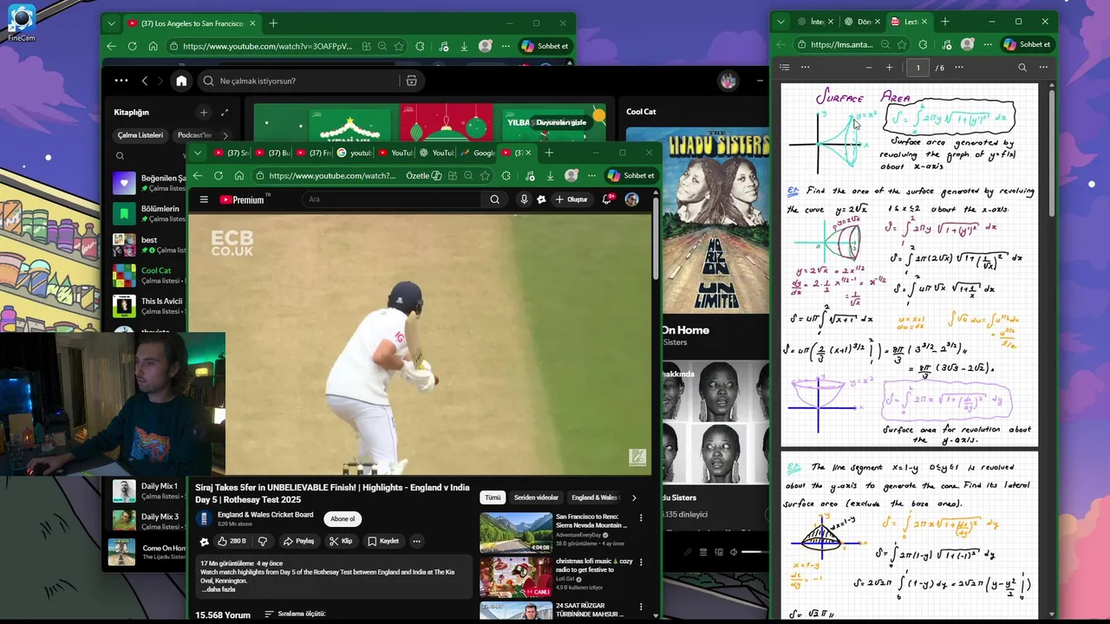
Task: Open San Francisco to Reno video thumbnail
Action: click(x=516, y=532)
